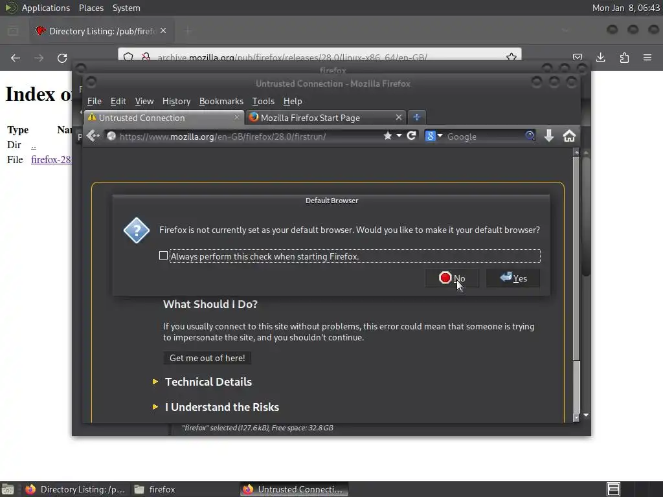Open the Help menu in old Firefox

pyautogui.click(x=292, y=101)
